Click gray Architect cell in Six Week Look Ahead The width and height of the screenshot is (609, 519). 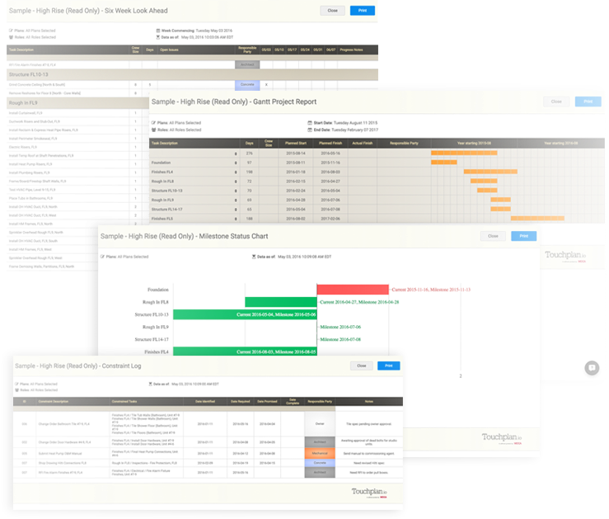(x=247, y=64)
